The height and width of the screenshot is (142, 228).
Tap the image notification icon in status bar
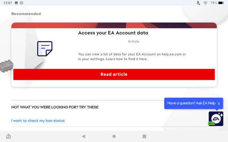16,3
